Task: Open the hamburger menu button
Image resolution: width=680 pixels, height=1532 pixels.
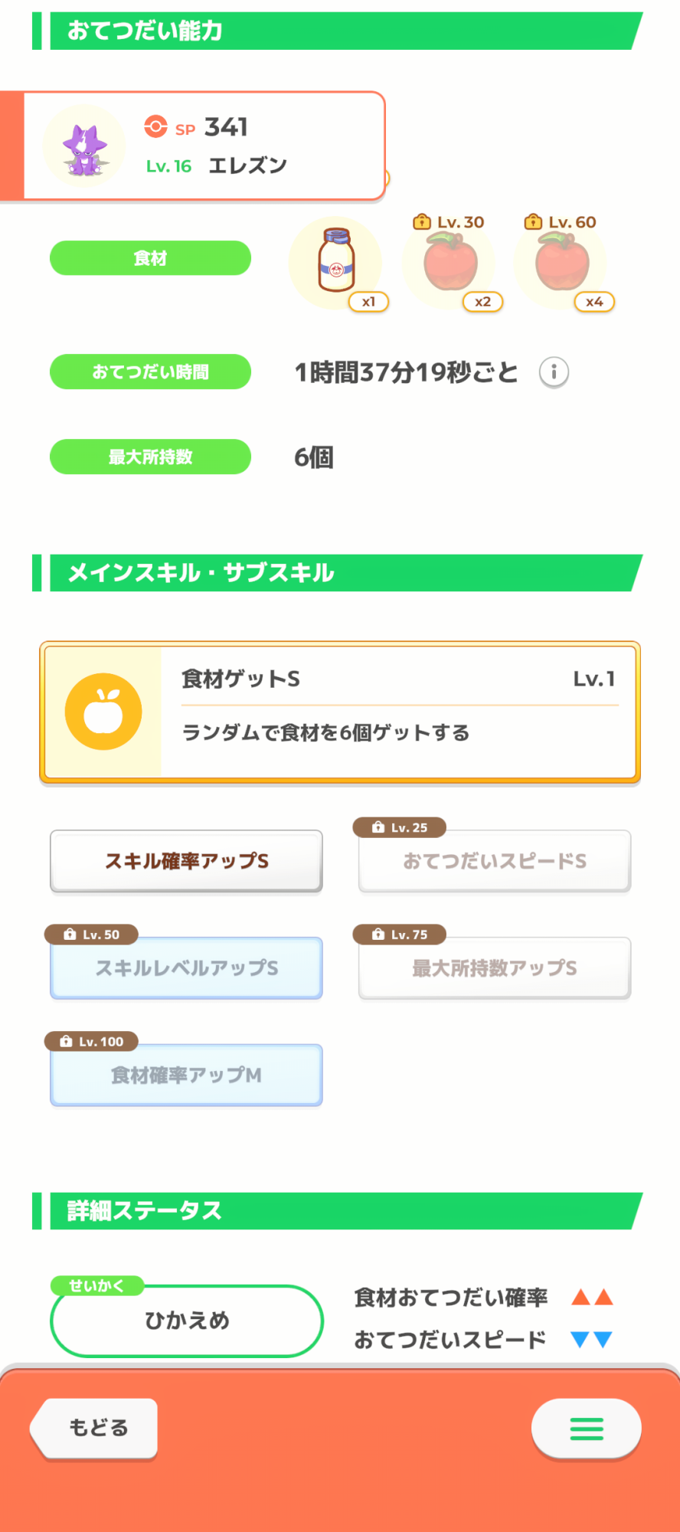Action: (587, 1429)
